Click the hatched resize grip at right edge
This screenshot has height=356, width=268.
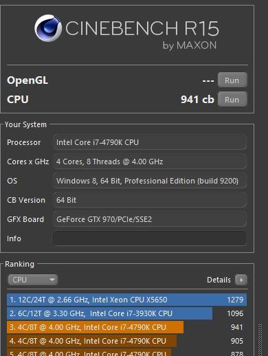260,340
